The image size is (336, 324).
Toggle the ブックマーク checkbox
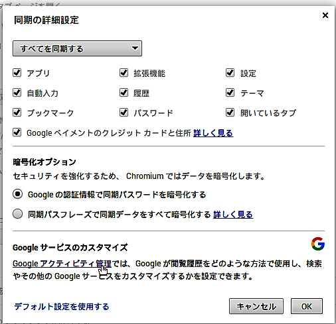(17, 113)
